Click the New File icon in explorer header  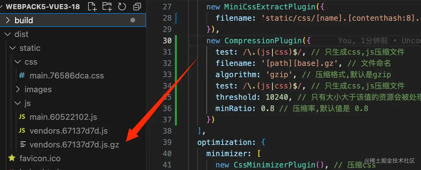click(x=92, y=6)
